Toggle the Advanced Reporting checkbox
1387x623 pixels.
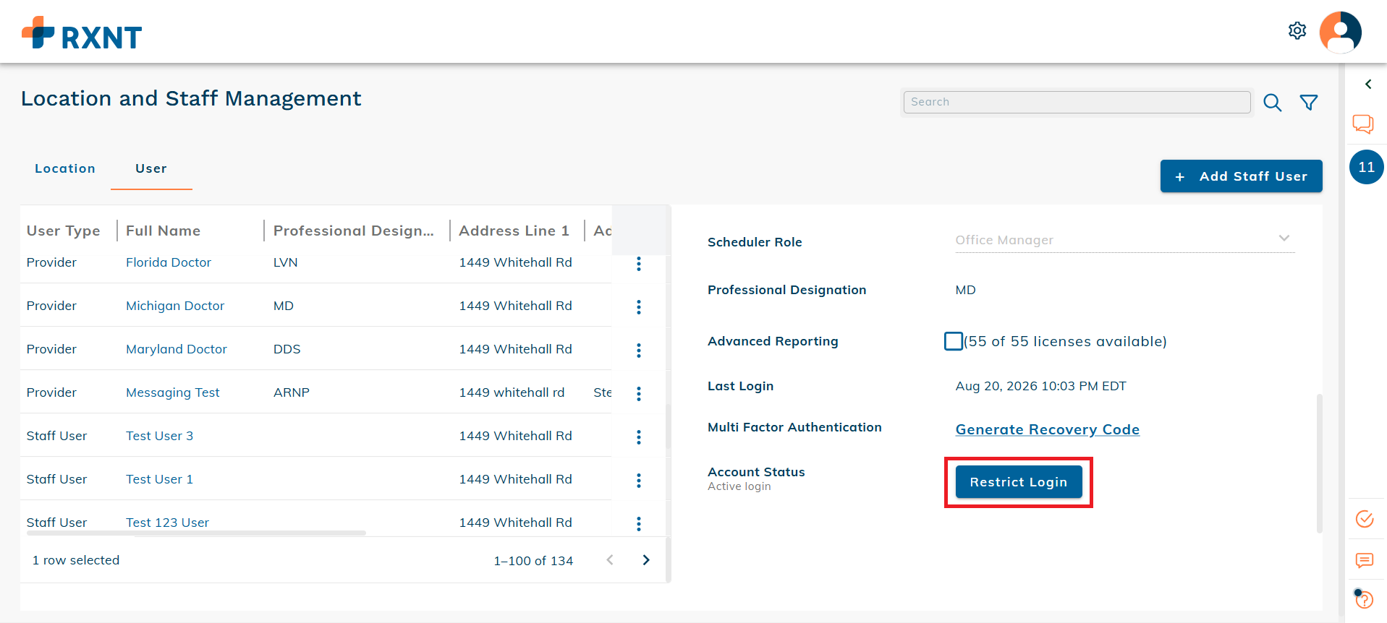pos(954,341)
